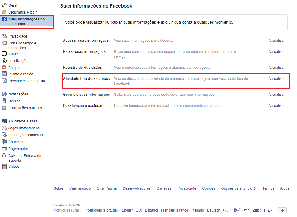This screenshot has width=297, height=217.
Task: Open the Criar Página footer link
Action: coord(106,188)
